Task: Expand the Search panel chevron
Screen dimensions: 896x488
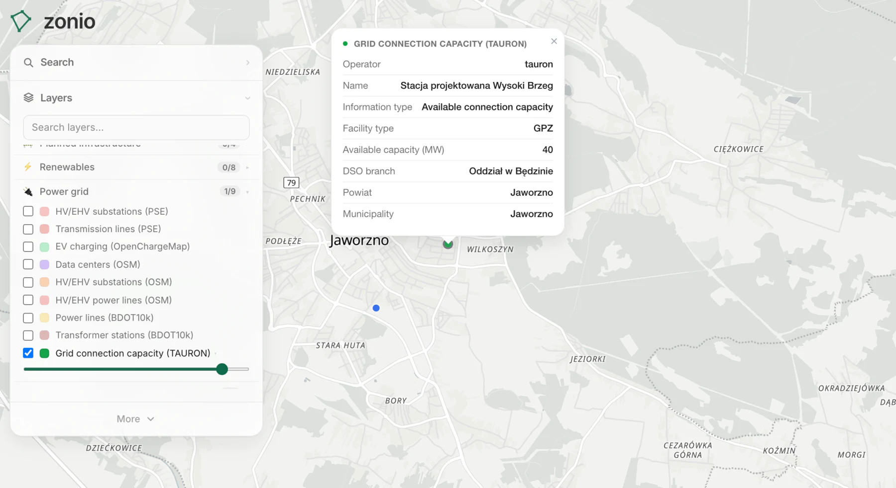Action: [x=247, y=63]
